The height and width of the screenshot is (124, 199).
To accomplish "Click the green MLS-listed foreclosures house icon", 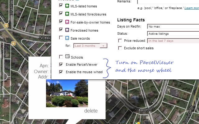I will [x=67, y=14].
